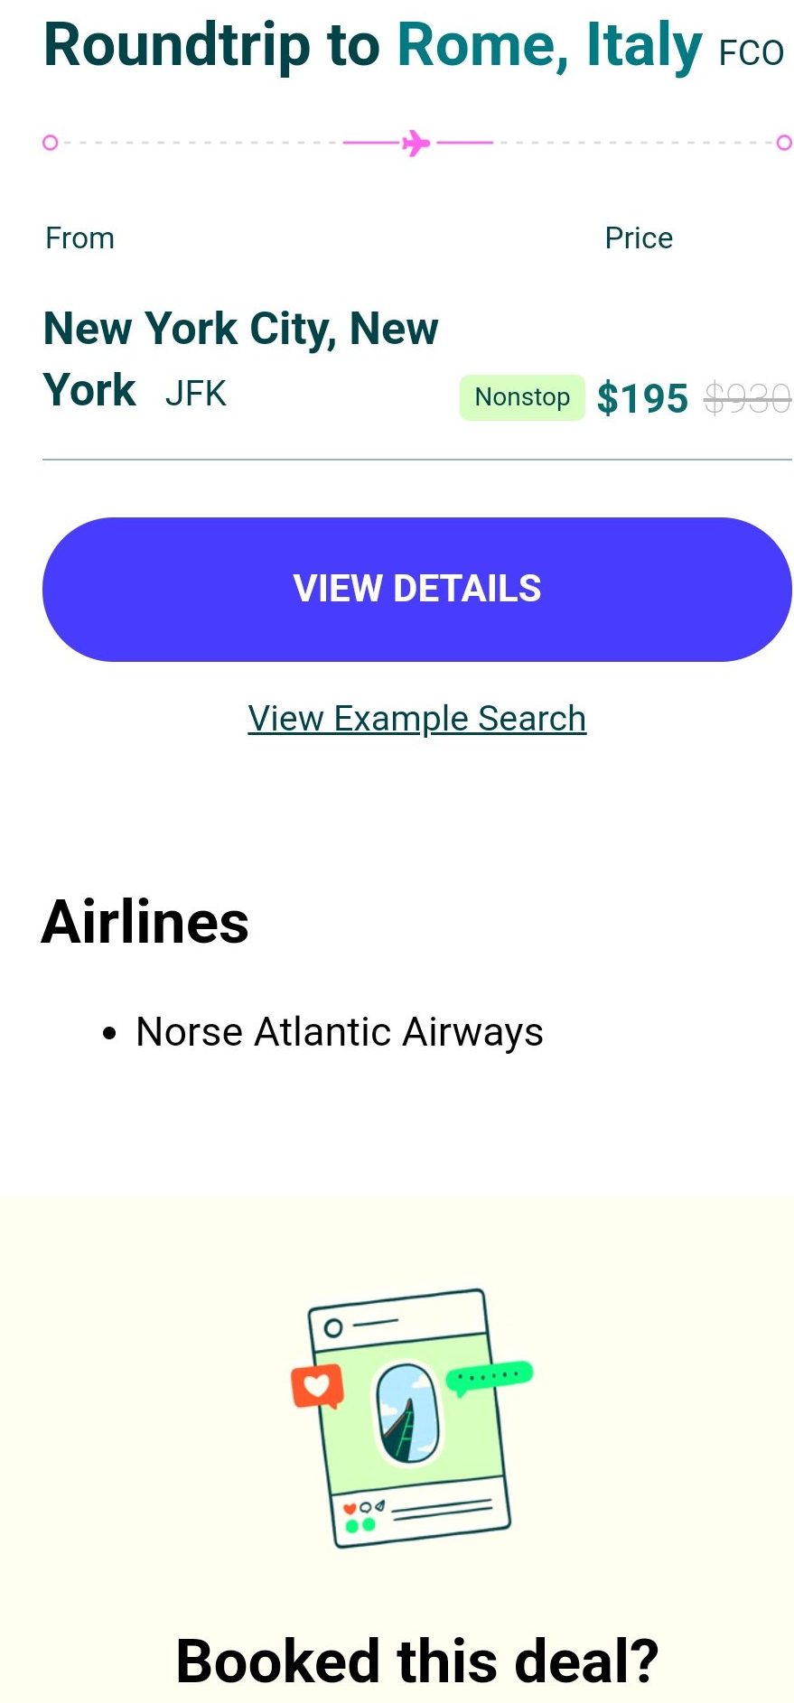Select Norse Atlantic Airways in airlines list
Screen dimensions: 794x1703
click(339, 1032)
